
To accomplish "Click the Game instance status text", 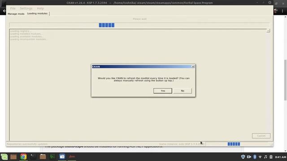I will (181, 144).
